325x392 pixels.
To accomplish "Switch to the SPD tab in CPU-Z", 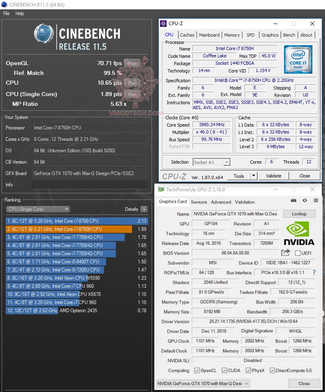I will coord(251,35).
